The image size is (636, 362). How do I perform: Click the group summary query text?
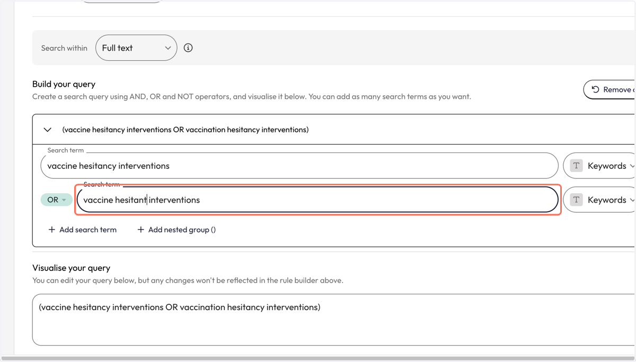pyautogui.click(x=185, y=130)
